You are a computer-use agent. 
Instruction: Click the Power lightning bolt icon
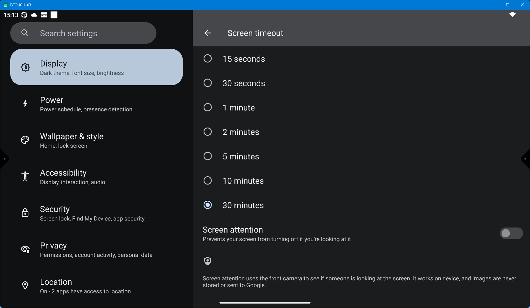25,104
